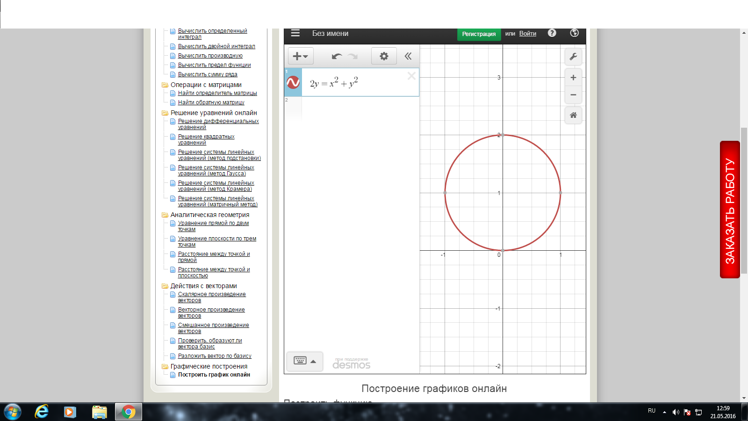Screen dimensions: 748x421
Task: Click the page scrollbar down arrow
Action: pyautogui.click(x=744, y=399)
